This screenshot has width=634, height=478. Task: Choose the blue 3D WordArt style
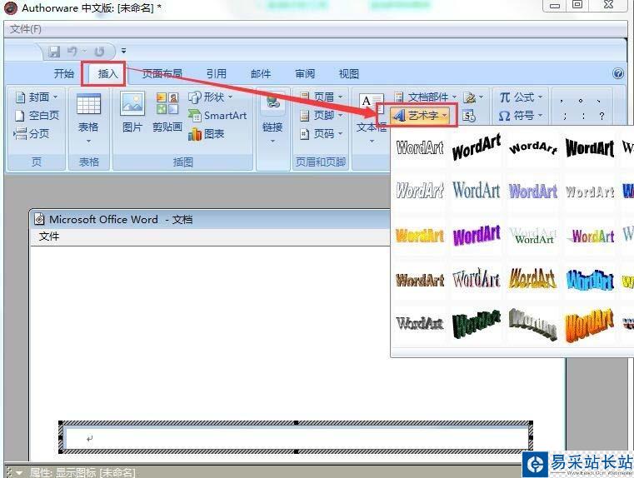(590, 280)
